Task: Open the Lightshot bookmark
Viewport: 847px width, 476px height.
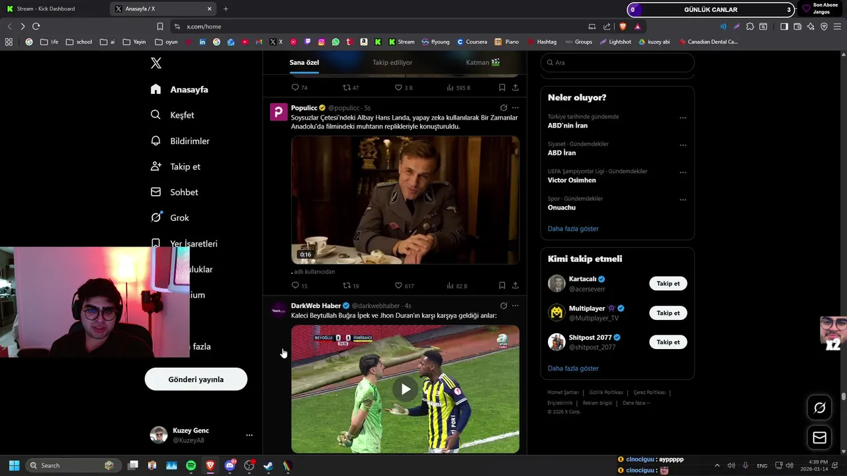Action: 615,42
